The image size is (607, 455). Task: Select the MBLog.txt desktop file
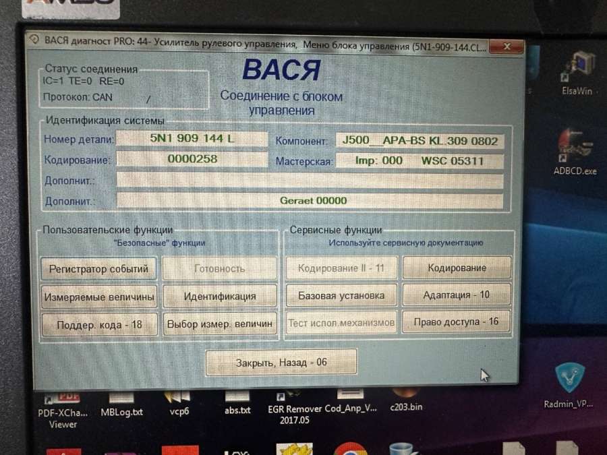[121, 404]
